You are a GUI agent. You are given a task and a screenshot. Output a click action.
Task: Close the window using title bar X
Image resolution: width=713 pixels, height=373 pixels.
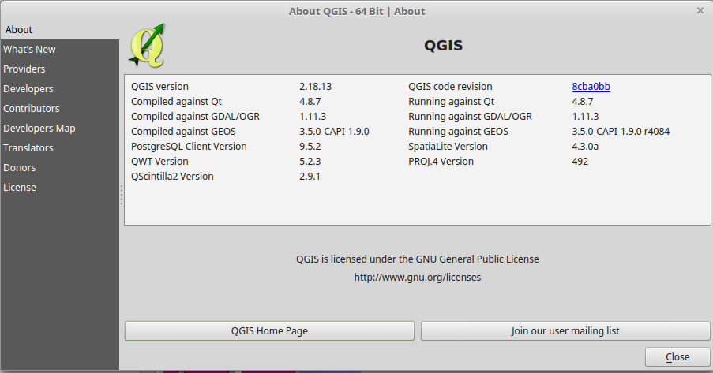tap(700, 10)
